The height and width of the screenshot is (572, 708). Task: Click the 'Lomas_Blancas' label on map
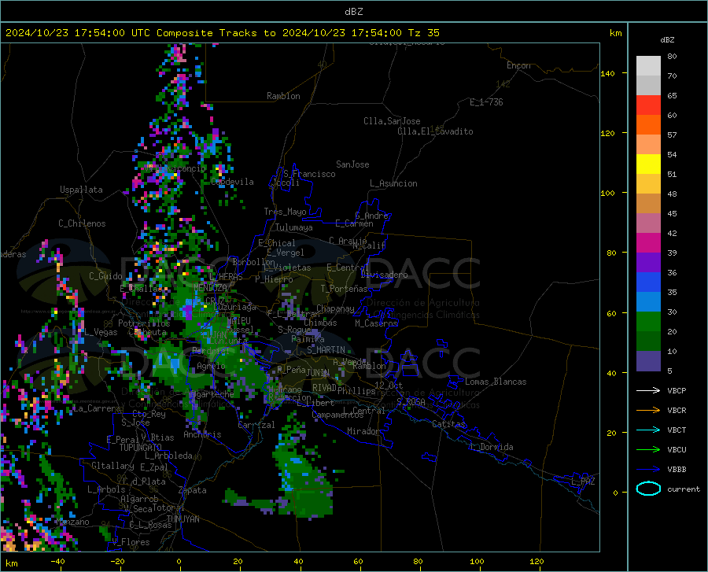pos(496,382)
